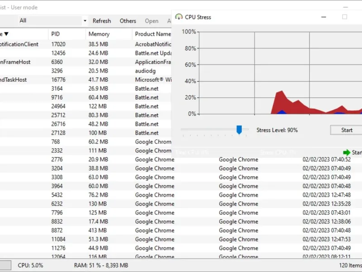Minimize the CPU Stress window
Viewport: 362px width, 272px height.
[x=324, y=17]
